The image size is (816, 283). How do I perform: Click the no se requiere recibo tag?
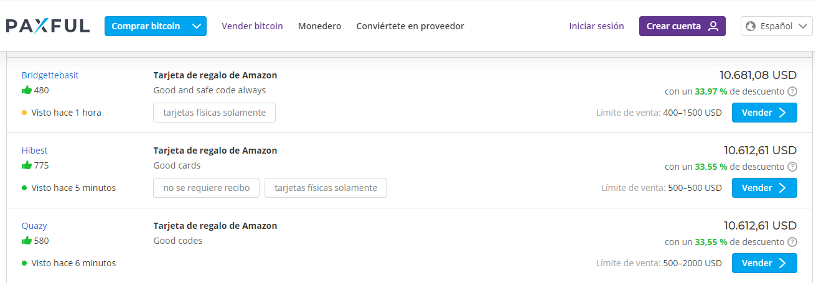click(206, 188)
